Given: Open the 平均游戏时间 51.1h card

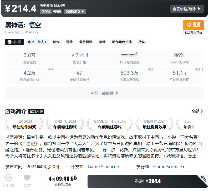Looking at the screenshot, I should (179, 76).
